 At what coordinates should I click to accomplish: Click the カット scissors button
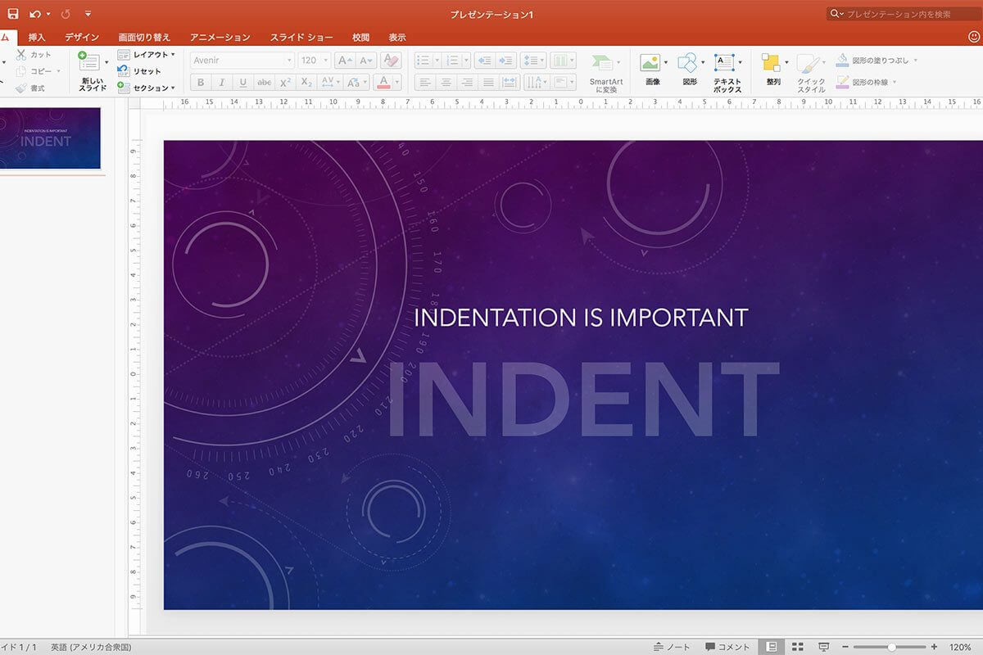pyautogui.click(x=34, y=54)
